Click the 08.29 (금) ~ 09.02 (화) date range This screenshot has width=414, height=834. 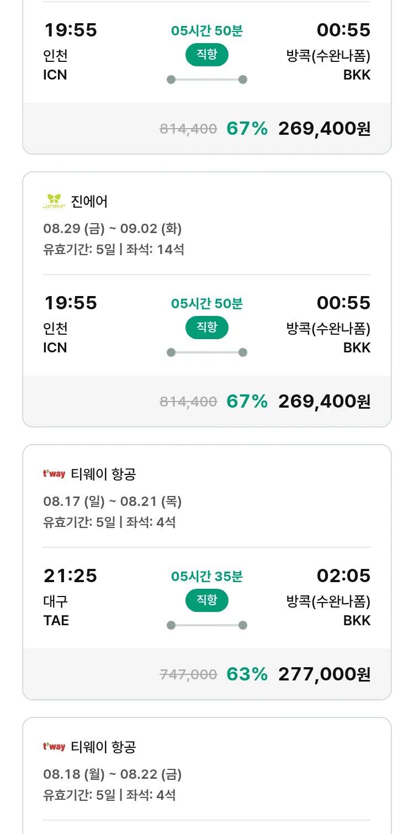pyautogui.click(x=113, y=229)
